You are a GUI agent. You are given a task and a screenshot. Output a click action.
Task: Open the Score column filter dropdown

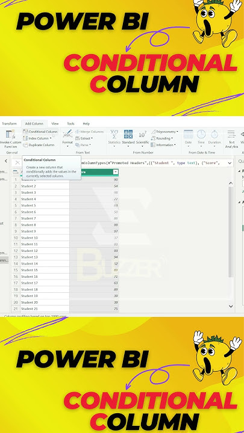coord(116,172)
